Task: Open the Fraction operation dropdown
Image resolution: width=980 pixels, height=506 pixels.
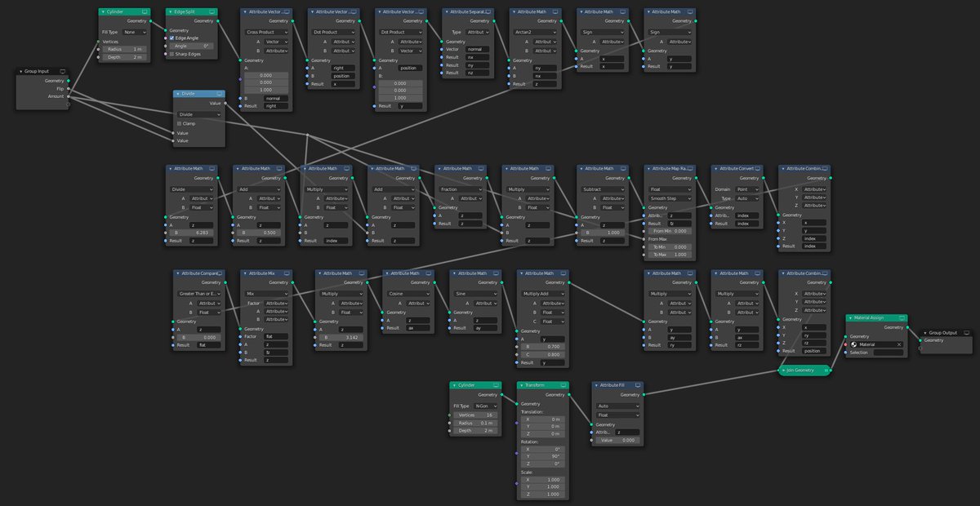Action: pos(461,189)
